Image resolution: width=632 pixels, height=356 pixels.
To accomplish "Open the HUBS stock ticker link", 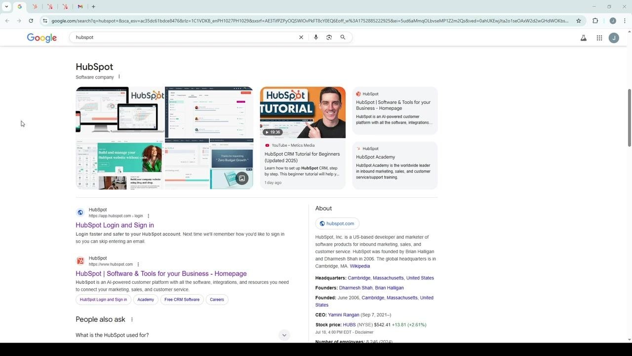I will point(349,325).
